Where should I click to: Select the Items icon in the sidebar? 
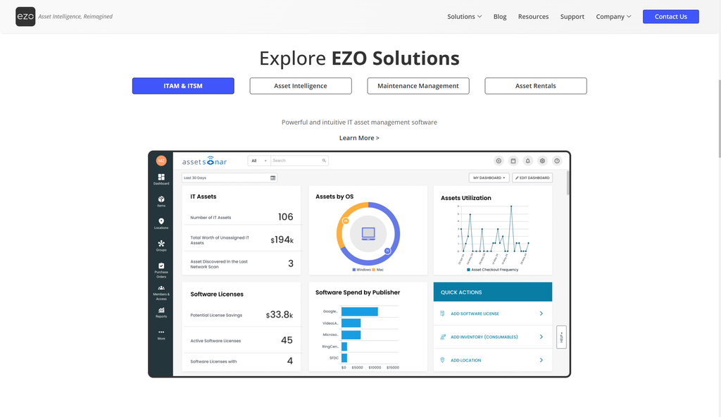tap(161, 201)
